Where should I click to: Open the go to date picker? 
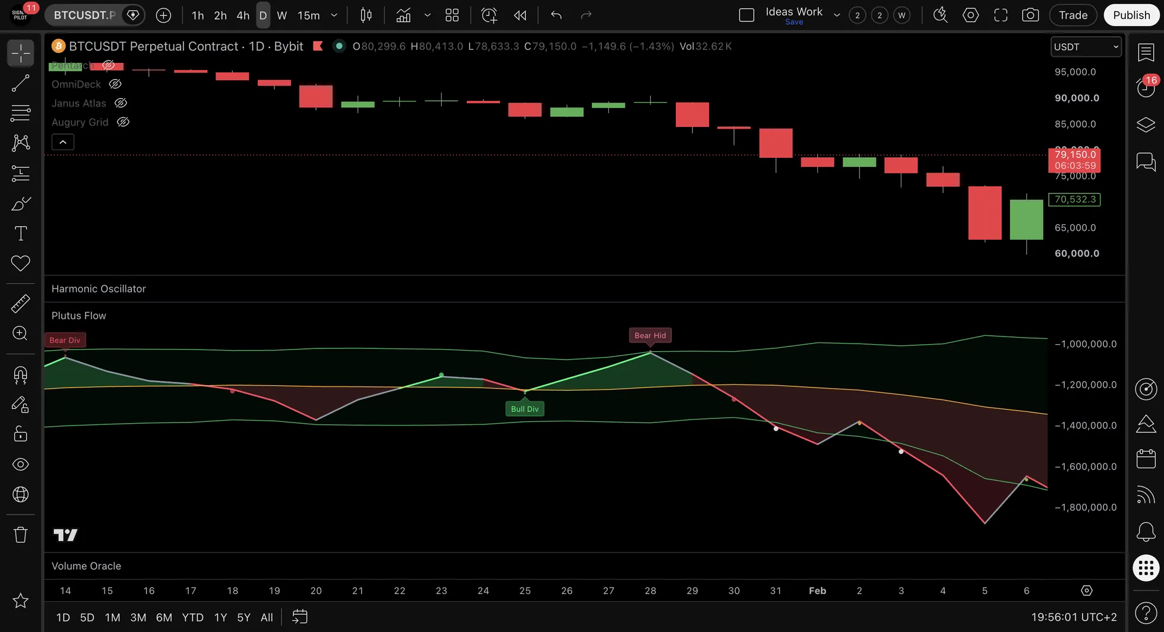[300, 617]
